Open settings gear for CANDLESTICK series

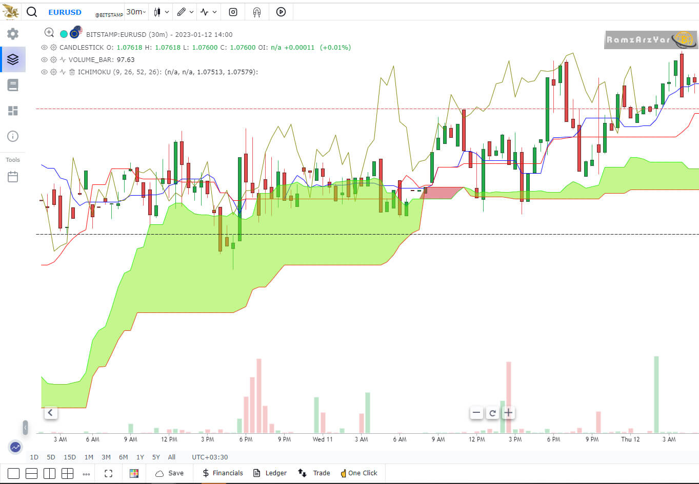point(53,47)
